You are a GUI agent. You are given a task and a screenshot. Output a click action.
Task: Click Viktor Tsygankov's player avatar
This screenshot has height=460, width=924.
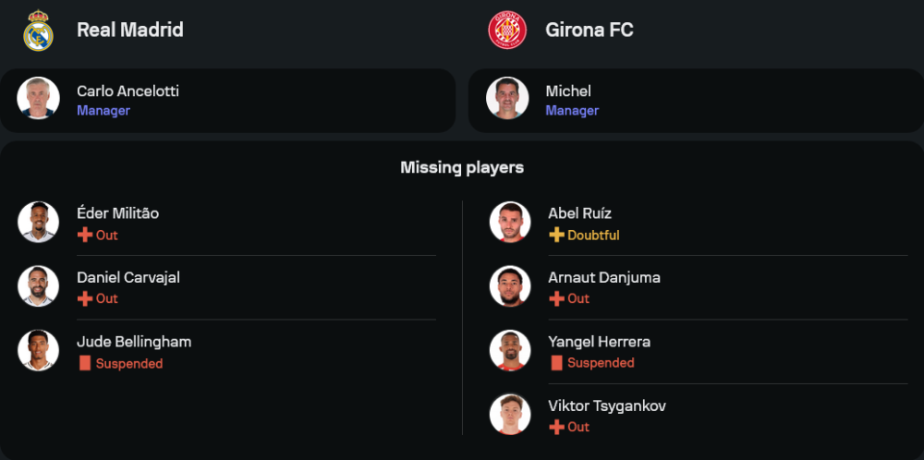click(510, 415)
